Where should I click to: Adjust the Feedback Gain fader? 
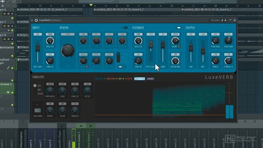(x=163, y=45)
